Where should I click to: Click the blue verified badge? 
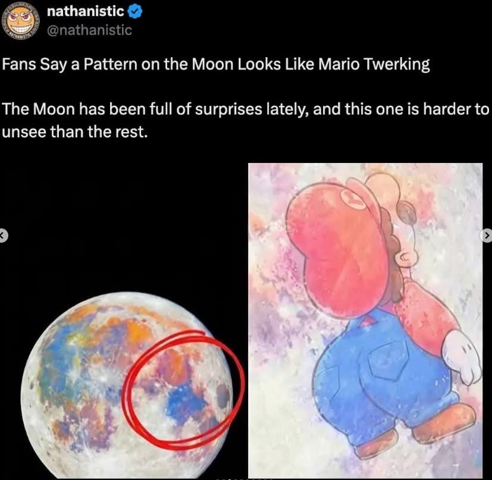click(136, 12)
